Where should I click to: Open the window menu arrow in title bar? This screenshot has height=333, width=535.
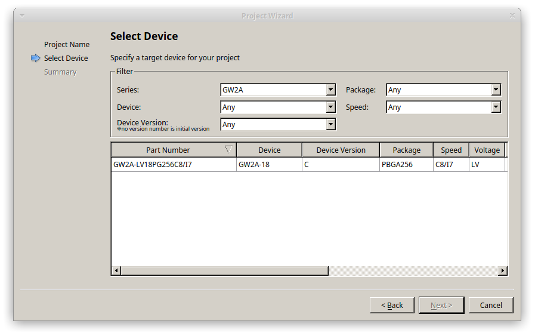click(22, 16)
